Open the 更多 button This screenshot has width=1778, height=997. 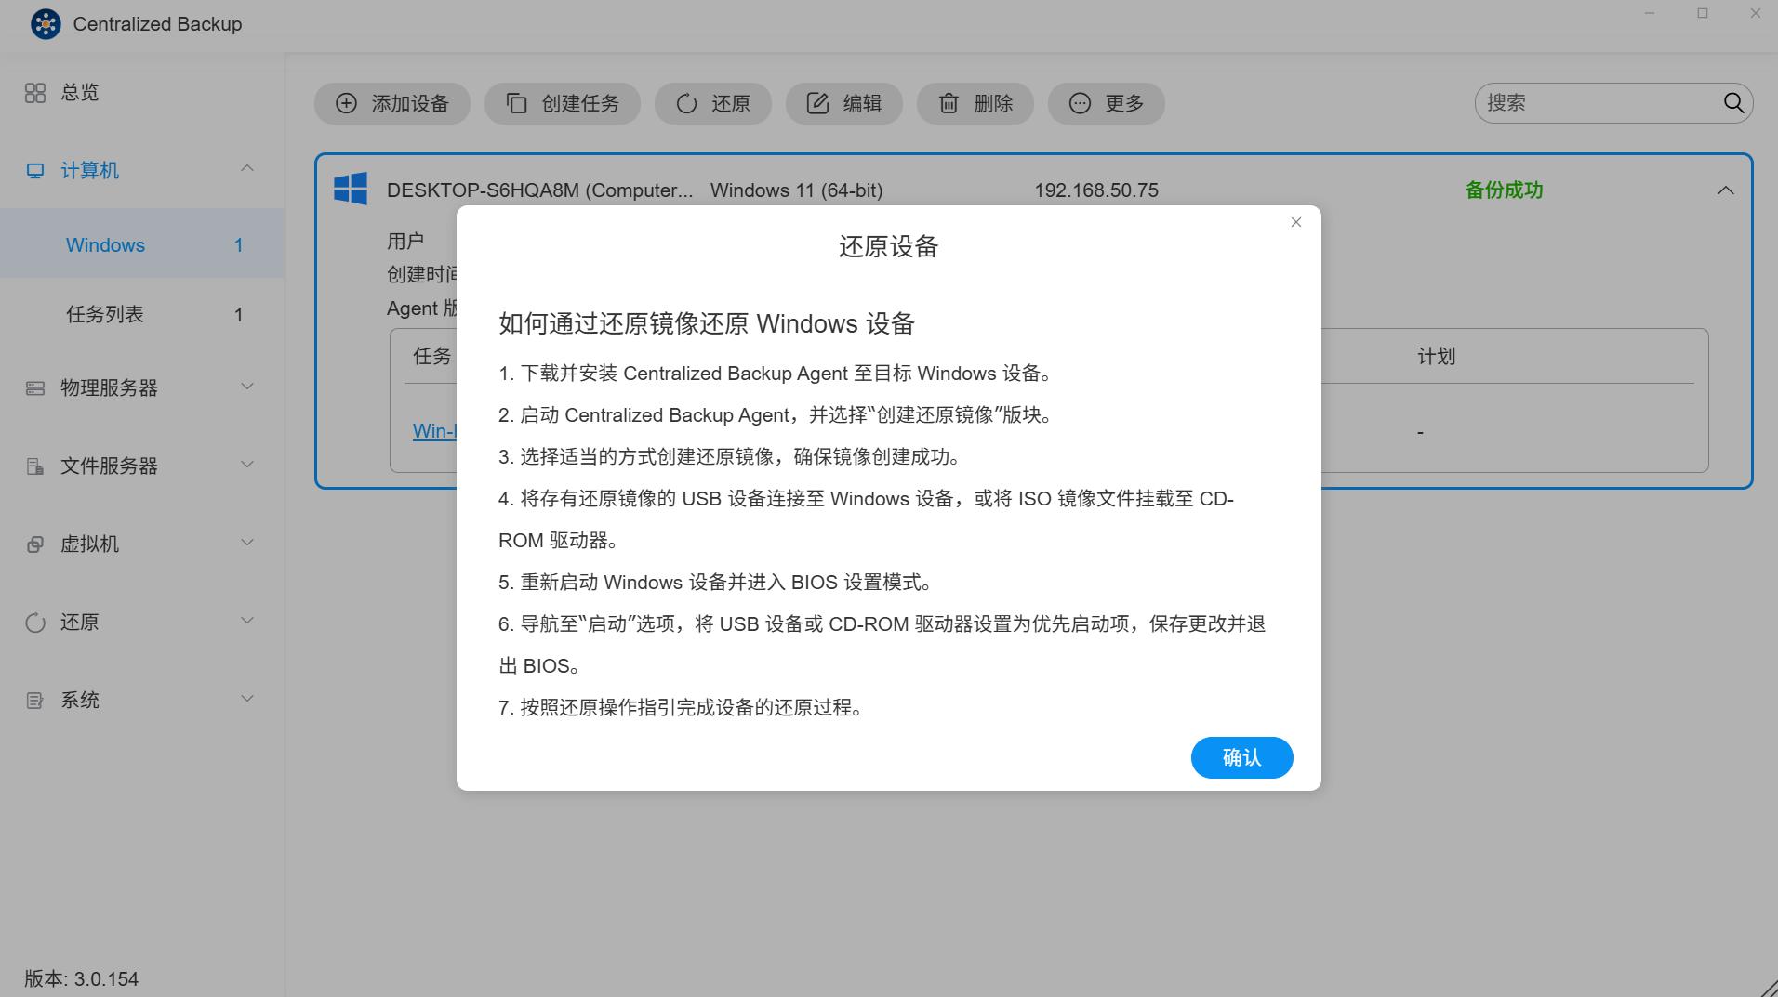(1107, 103)
